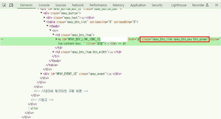221x119 pixels.
Task: Expand the ellipsis in npay_text div
Action: (83, 18)
